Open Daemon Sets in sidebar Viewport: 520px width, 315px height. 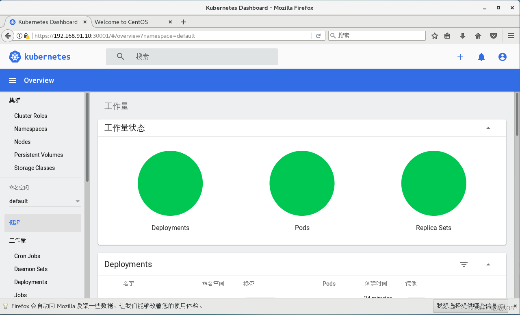coord(31,269)
